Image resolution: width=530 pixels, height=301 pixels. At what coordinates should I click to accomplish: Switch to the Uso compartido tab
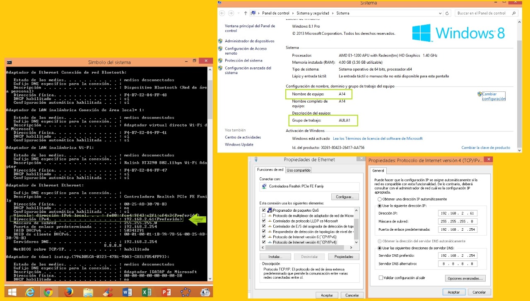pos(299,170)
